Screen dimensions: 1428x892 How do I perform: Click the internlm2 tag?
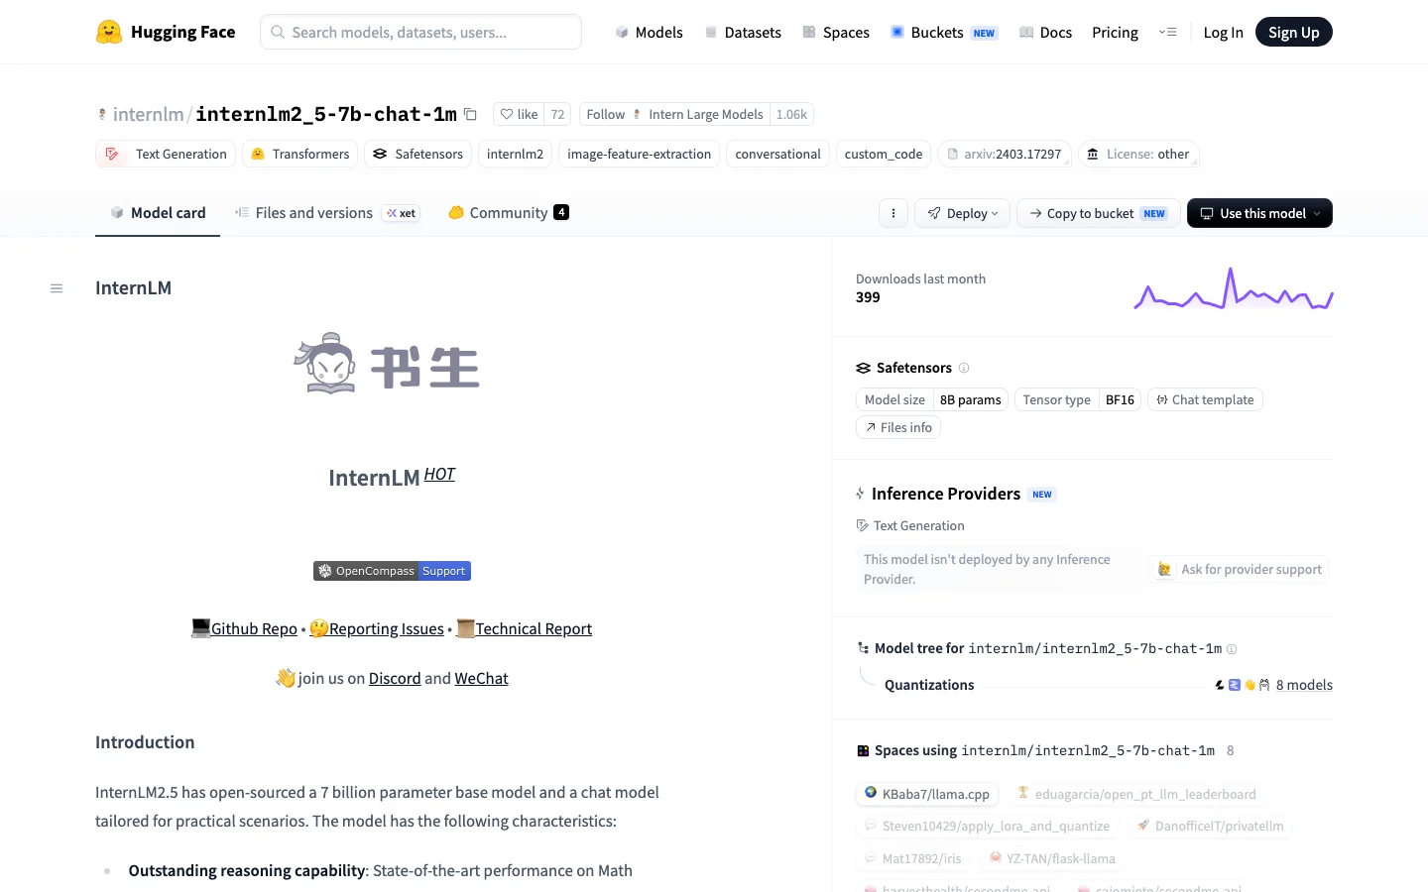point(516,154)
